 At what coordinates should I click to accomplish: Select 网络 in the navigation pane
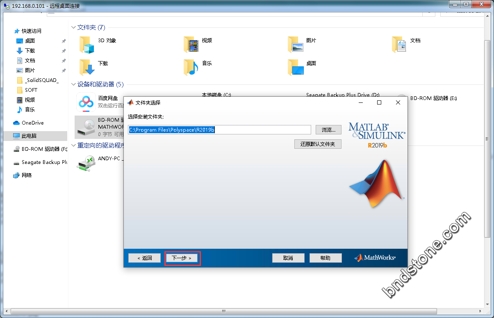coord(27,175)
